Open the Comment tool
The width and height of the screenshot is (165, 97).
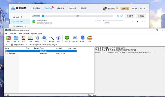tap(75, 39)
